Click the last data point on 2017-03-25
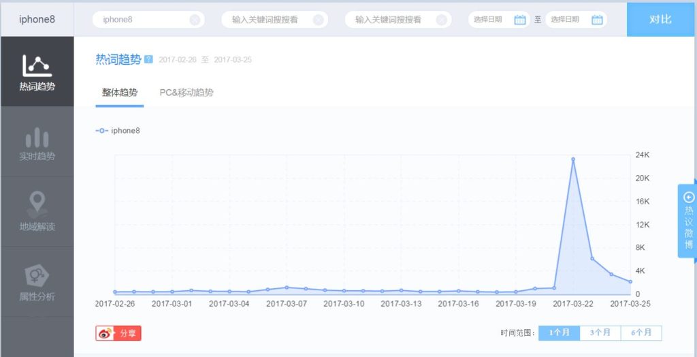 point(630,282)
